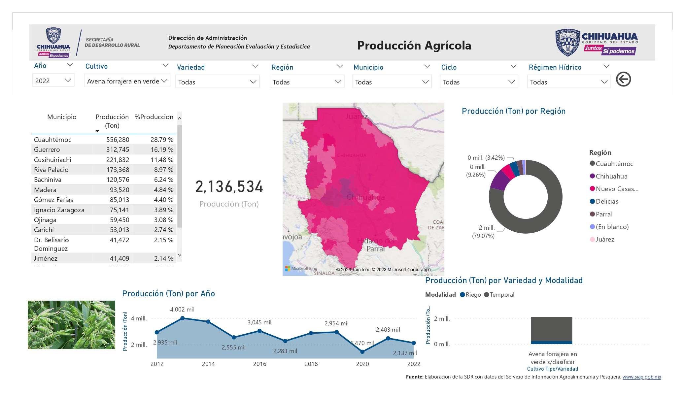Screen dimensions: 685x396
Task: Select the Madera municipality row
Action: click(104, 190)
